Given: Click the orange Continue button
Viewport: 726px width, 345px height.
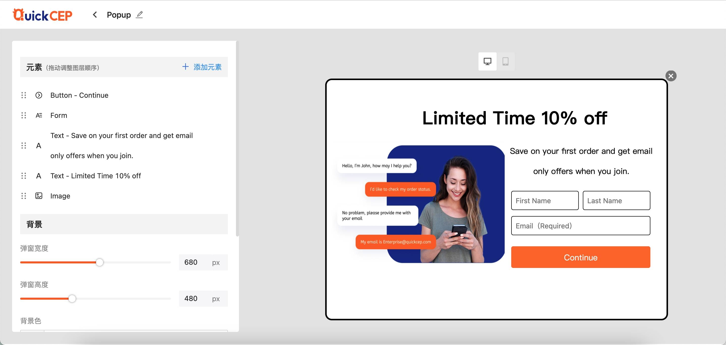Looking at the screenshot, I should click(x=581, y=257).
